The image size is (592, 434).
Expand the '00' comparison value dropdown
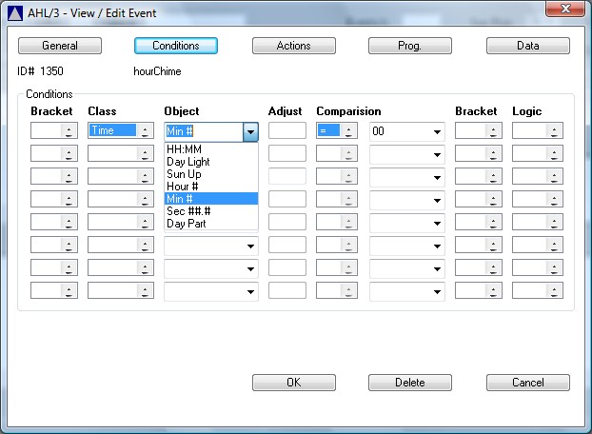(437, 131)
